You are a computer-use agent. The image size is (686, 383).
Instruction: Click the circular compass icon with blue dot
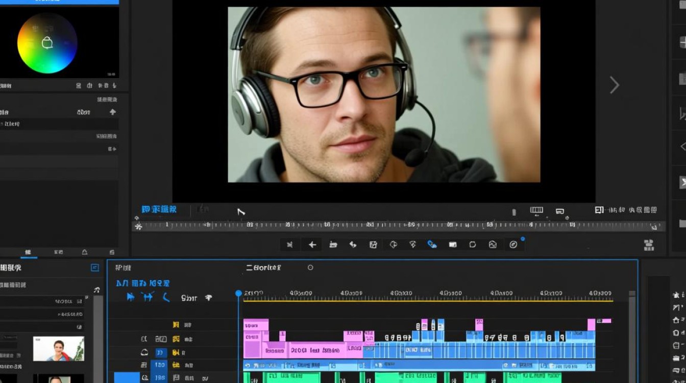pyautogui.click(x=513, y=245)
